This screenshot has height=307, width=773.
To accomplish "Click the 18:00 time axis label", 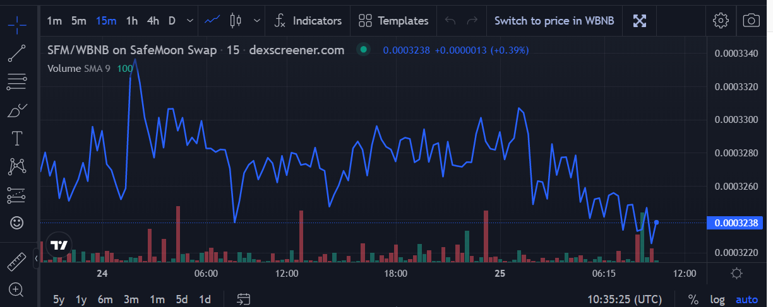I will (395, 274).
